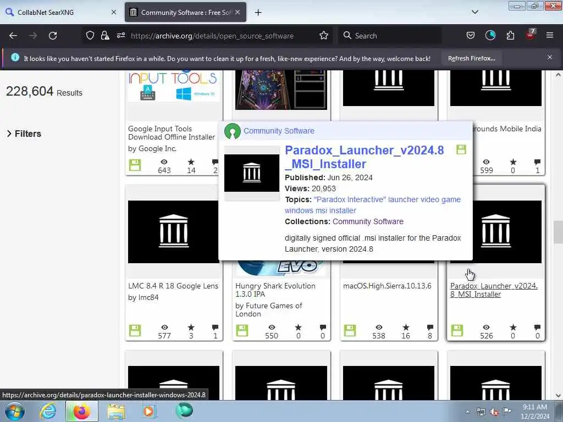Open Windows Media Player from the taskbar

(x=148, y=411)
